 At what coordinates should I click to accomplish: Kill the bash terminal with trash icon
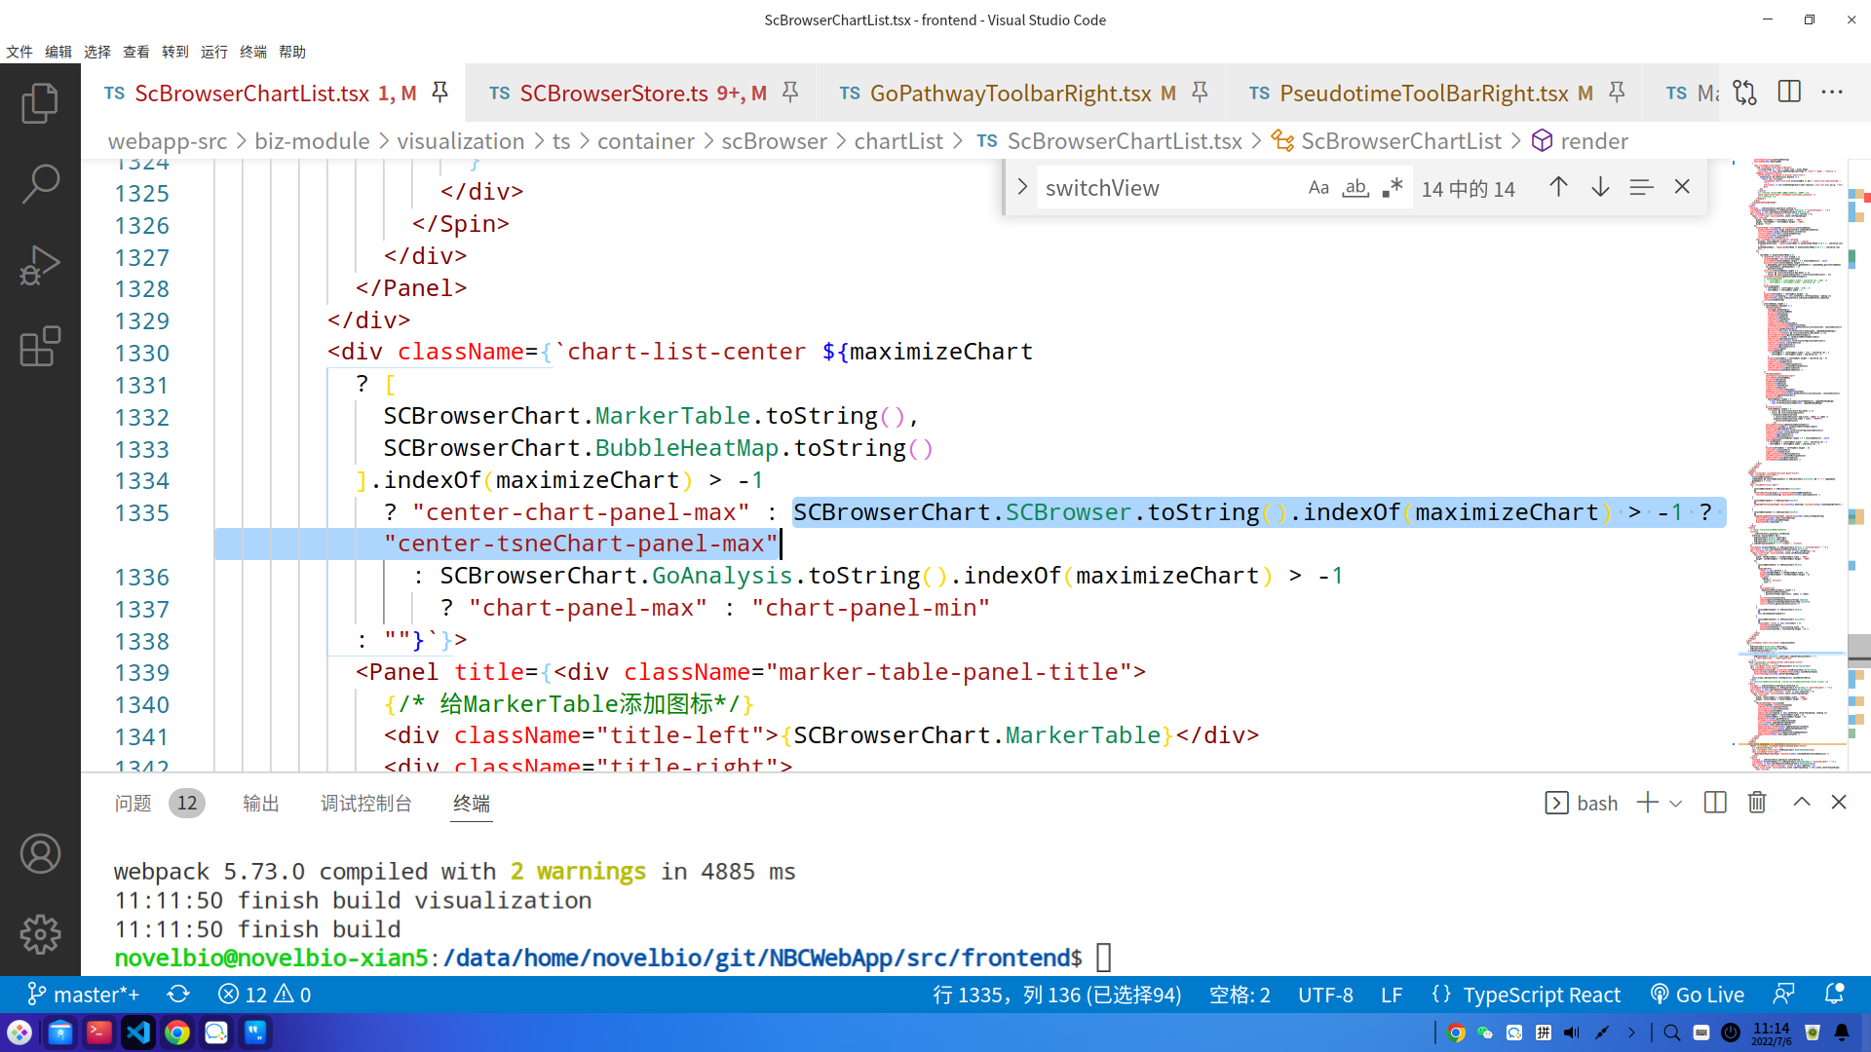[x=1757, y=803]
